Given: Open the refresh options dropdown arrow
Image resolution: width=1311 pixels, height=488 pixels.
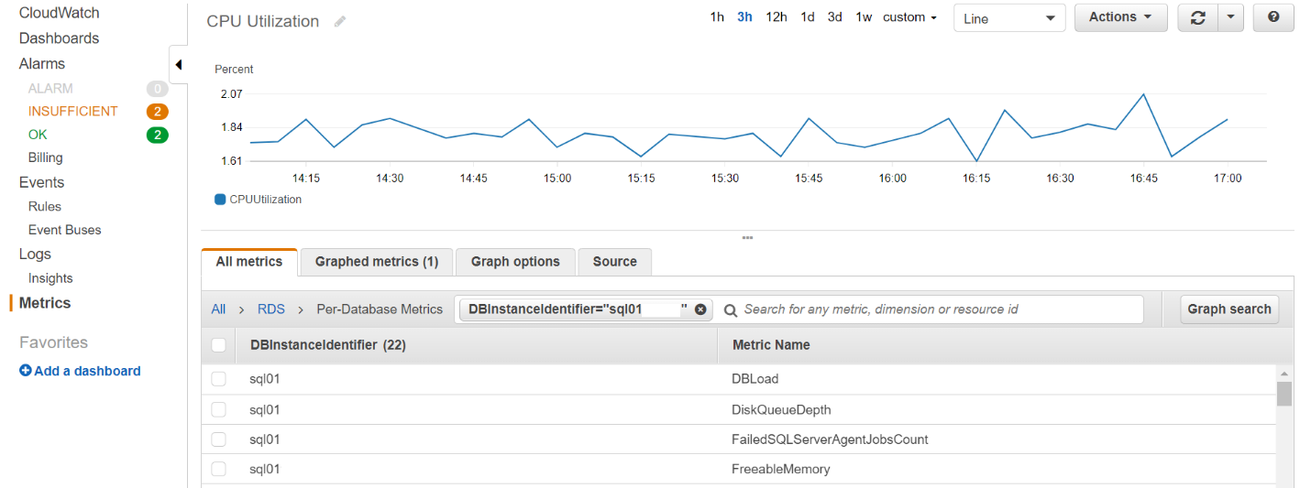Looking at the screenshot, I should pos(1230,17).
